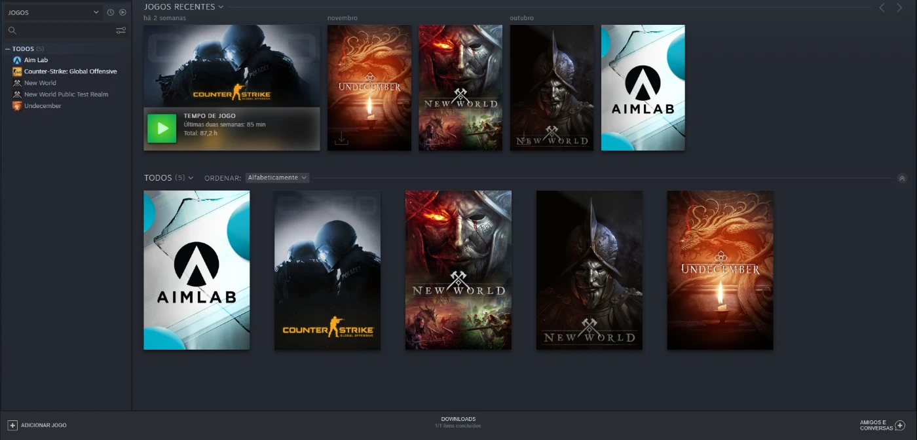Click the download icon on recent Undecember cover
This screenshot has height=440, width=917.
(x=341, y=139)
